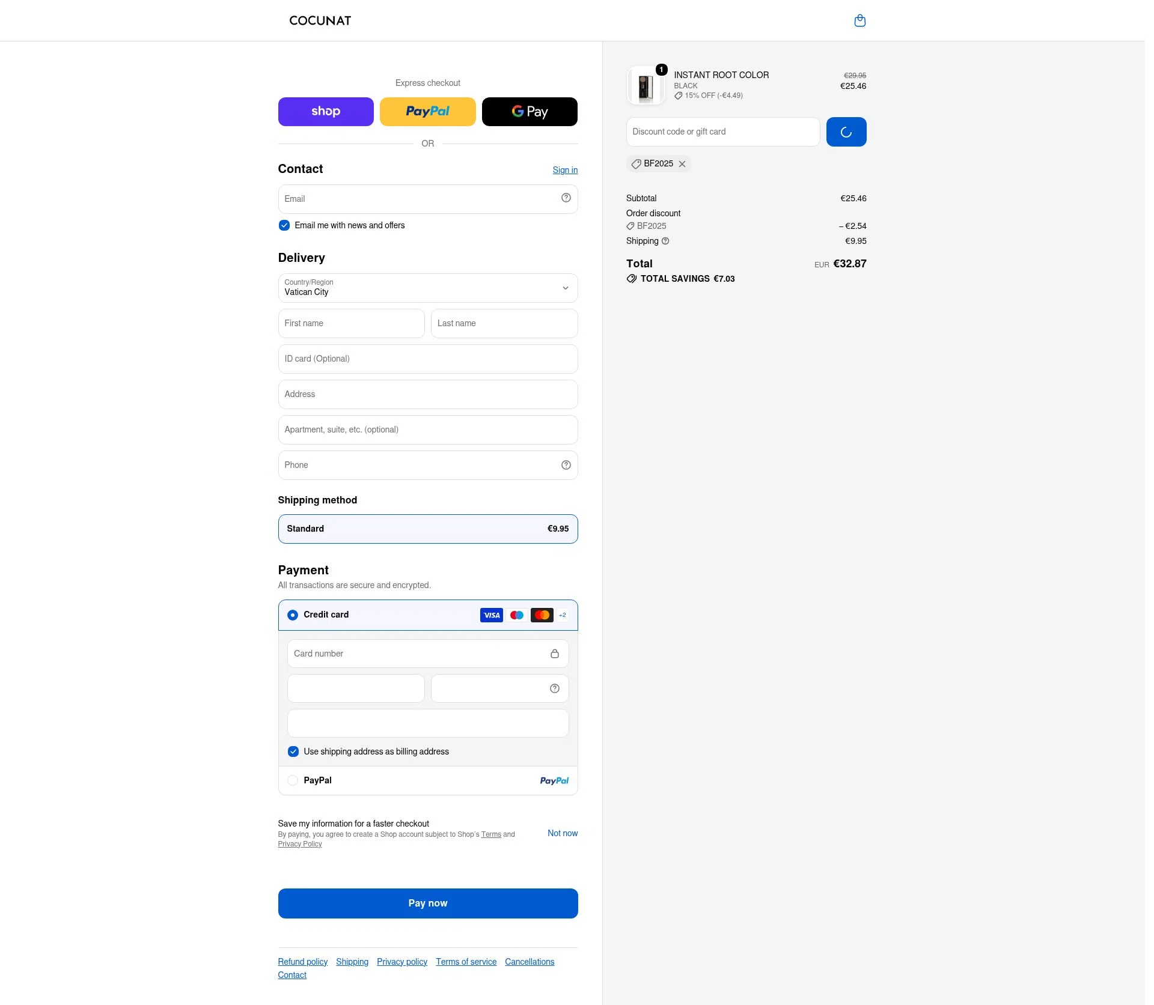Viewport: 1154px width, 1005px height.
Task: Open Shop's Privacy Policy link
Action: point(300,844)
